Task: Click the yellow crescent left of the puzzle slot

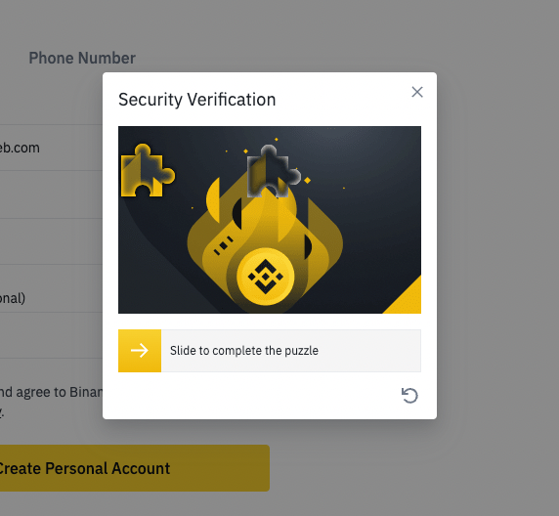Action: pos(213,200)
